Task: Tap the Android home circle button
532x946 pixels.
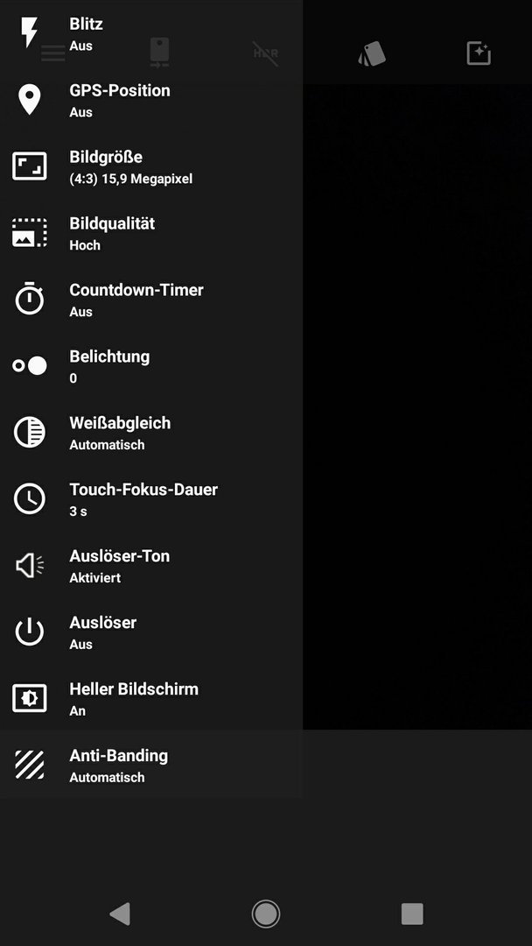Action: pyautogui.click(x=266, y=914)
